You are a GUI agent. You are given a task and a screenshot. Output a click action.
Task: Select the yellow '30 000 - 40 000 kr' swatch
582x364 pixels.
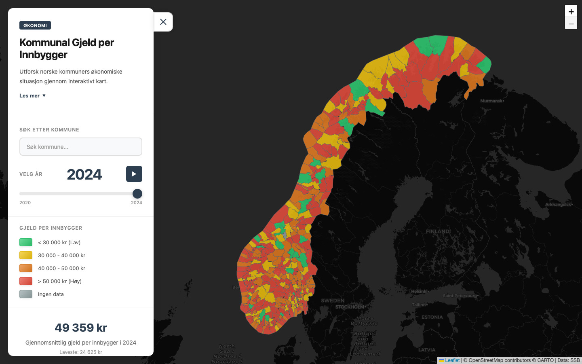[x=25, y=255]
